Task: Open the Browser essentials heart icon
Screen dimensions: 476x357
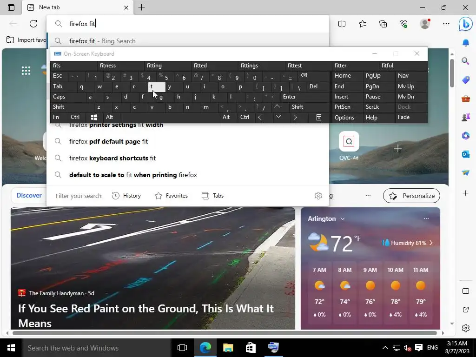Action: coord(403,24)
